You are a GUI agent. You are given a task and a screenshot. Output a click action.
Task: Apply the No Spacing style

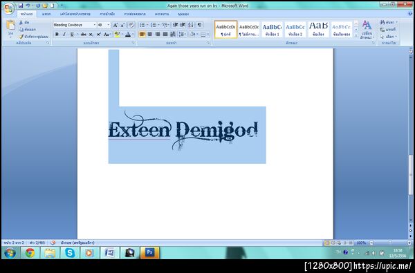249,30
